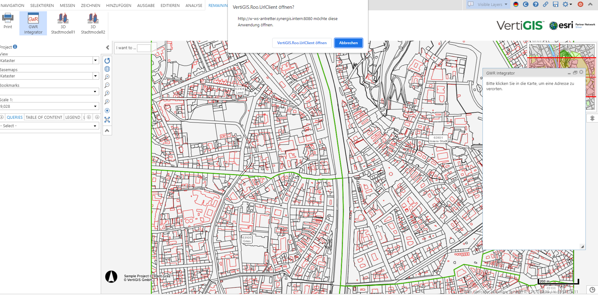
Task: Click the I want to input field
Action: tap(144, 48)
